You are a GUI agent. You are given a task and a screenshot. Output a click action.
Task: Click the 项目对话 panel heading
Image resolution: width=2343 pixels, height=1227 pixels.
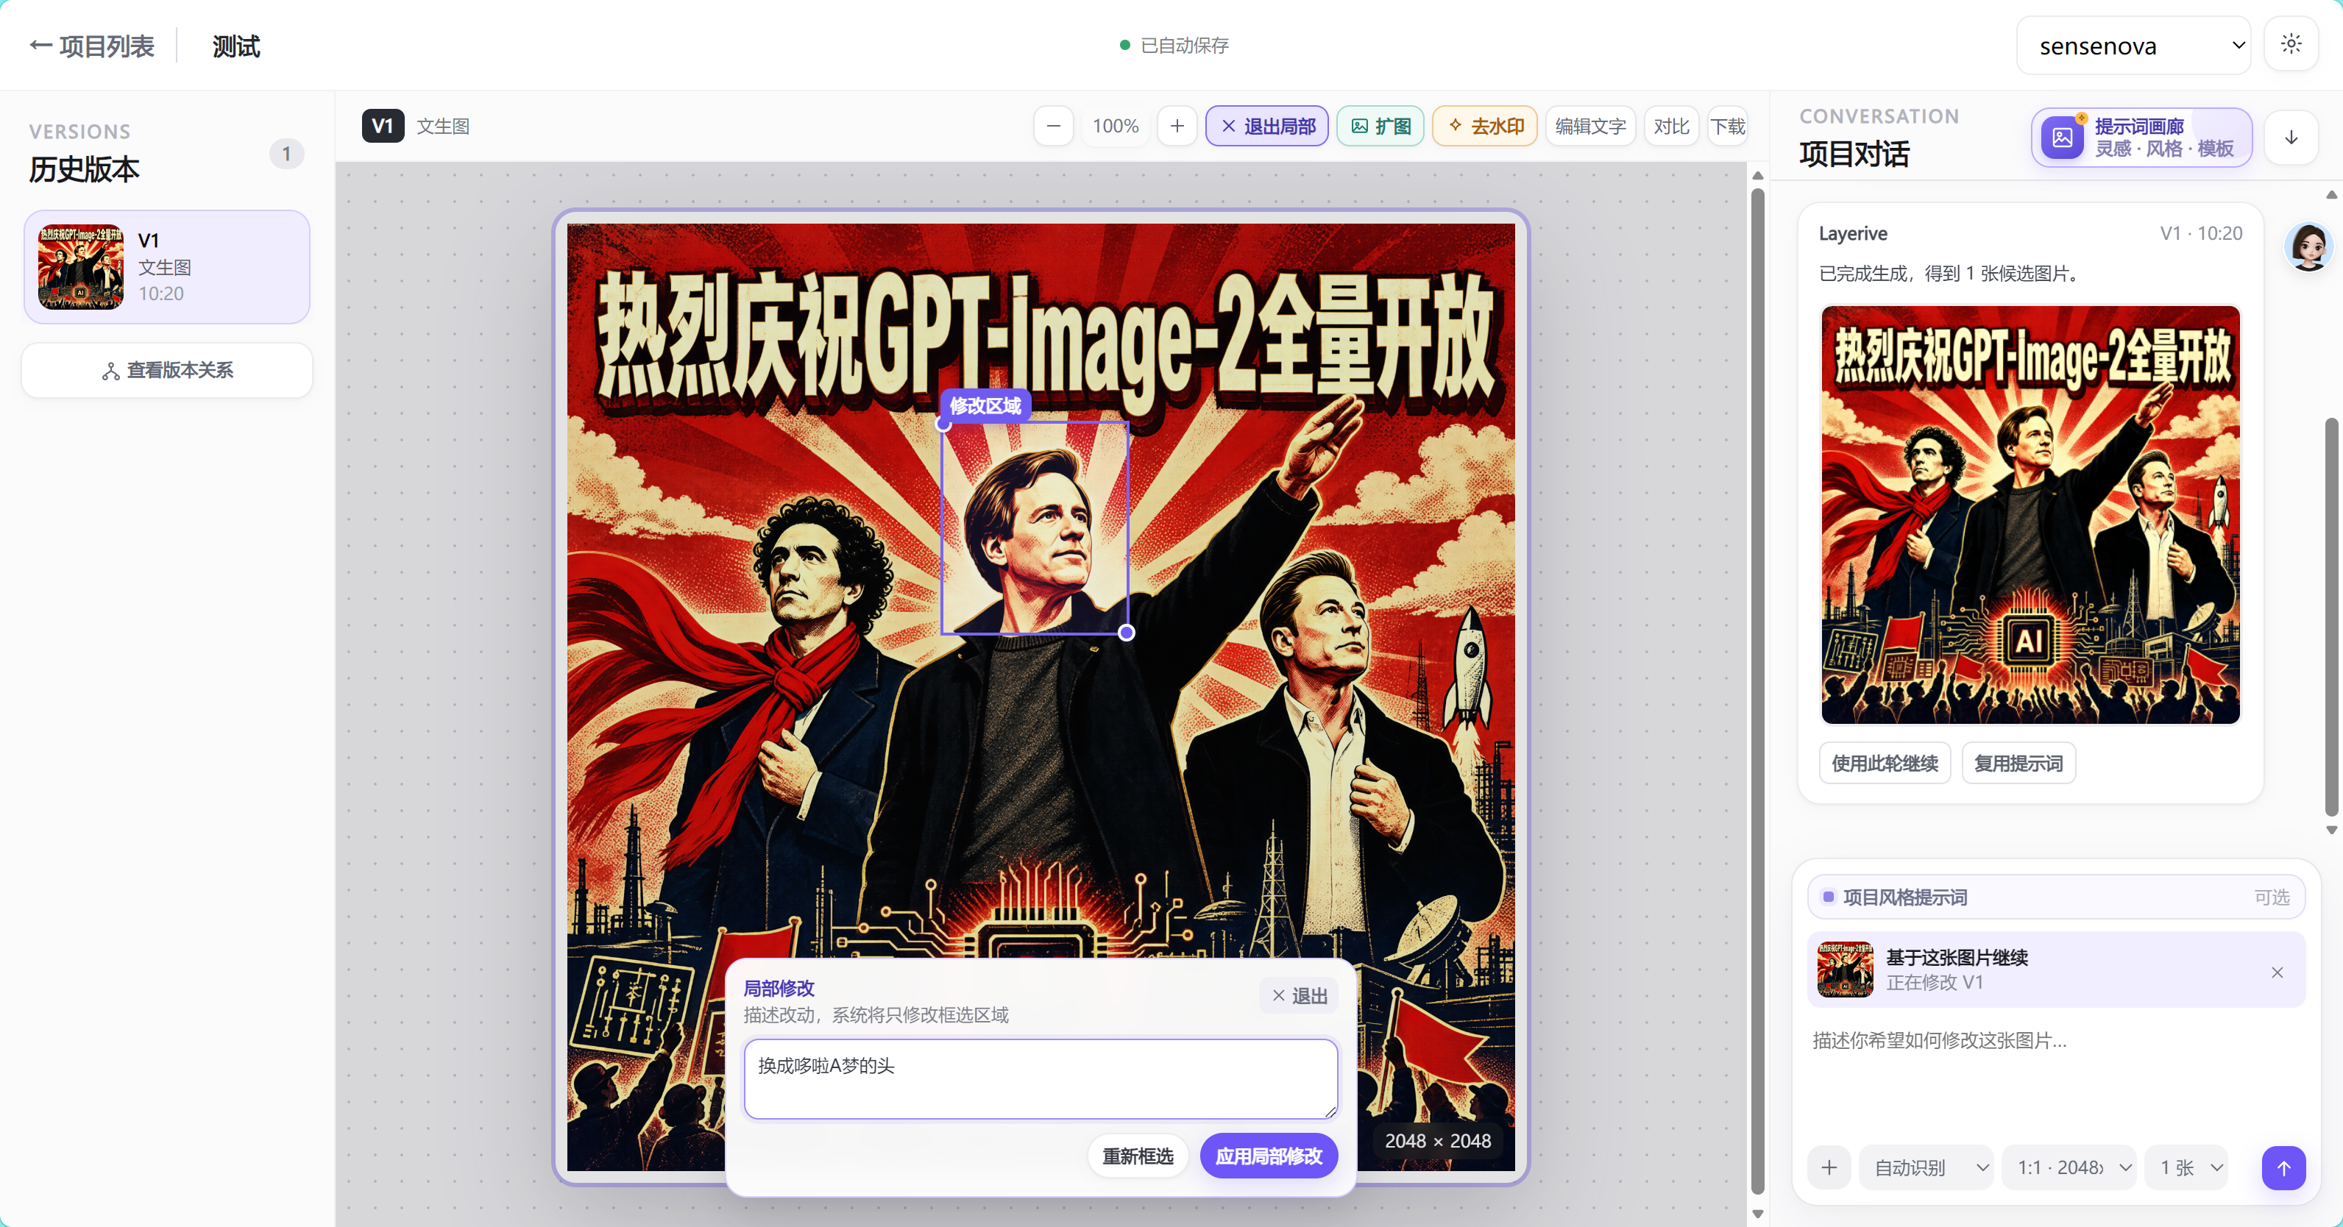click(x=1854, y=154)
